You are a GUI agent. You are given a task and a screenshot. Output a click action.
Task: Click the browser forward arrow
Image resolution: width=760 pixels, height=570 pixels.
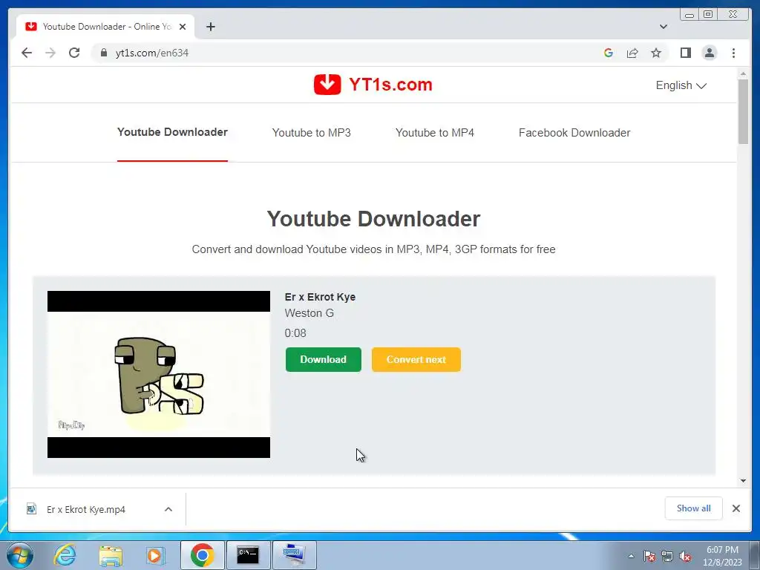(x=50, y=53)
